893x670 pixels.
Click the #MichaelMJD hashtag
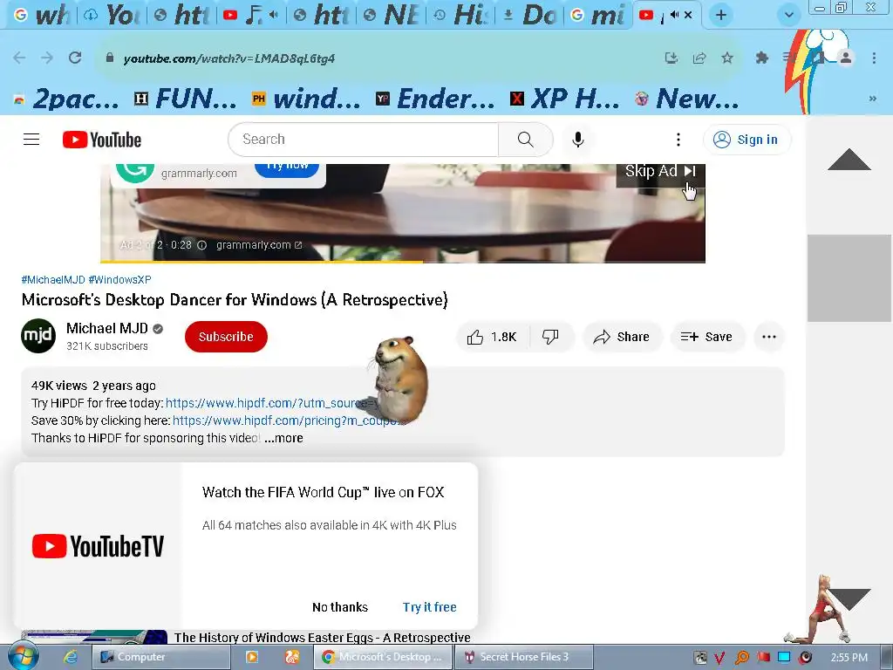point(53,280)
